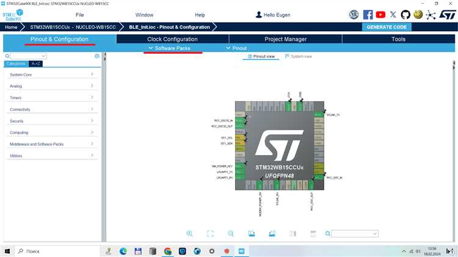458x257 pixels.
Task: Switch to the Clock Configuration tab
Action: 172,39
